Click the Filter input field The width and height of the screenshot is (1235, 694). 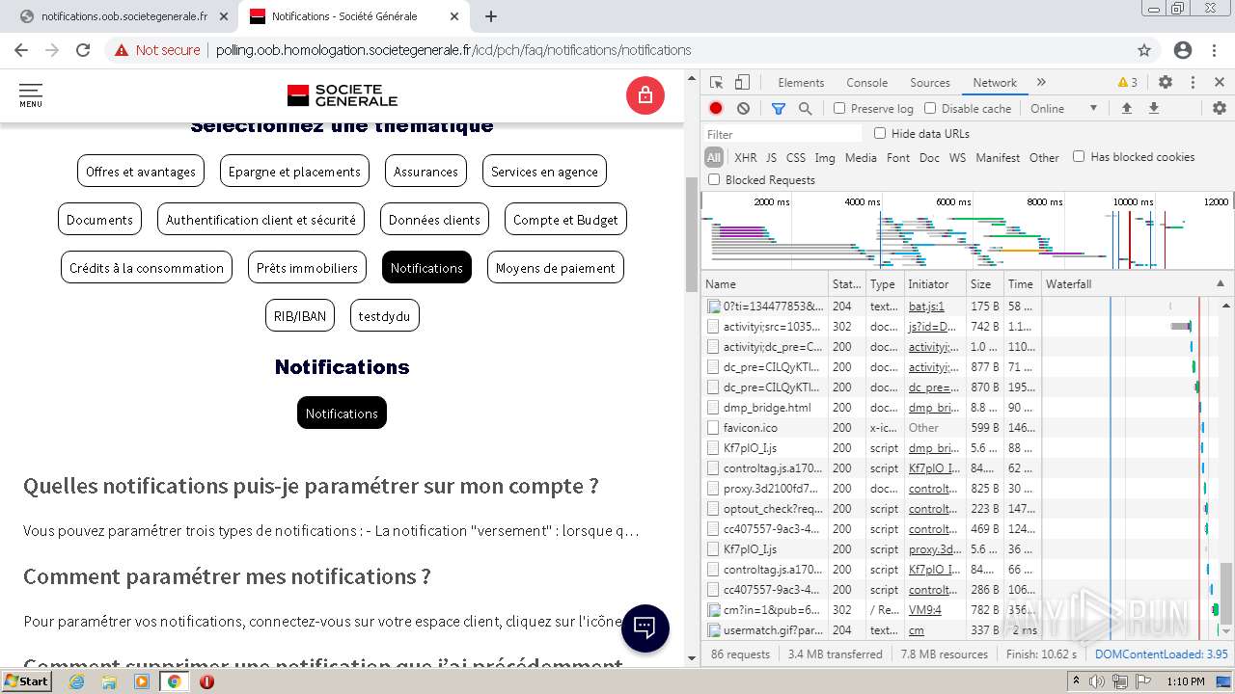[x=783, y=134]
